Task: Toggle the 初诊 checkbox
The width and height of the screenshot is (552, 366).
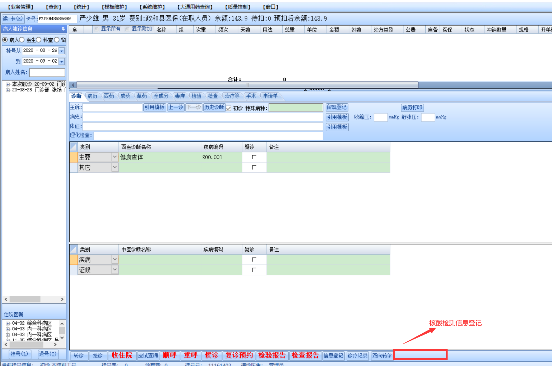Action: 229,108
